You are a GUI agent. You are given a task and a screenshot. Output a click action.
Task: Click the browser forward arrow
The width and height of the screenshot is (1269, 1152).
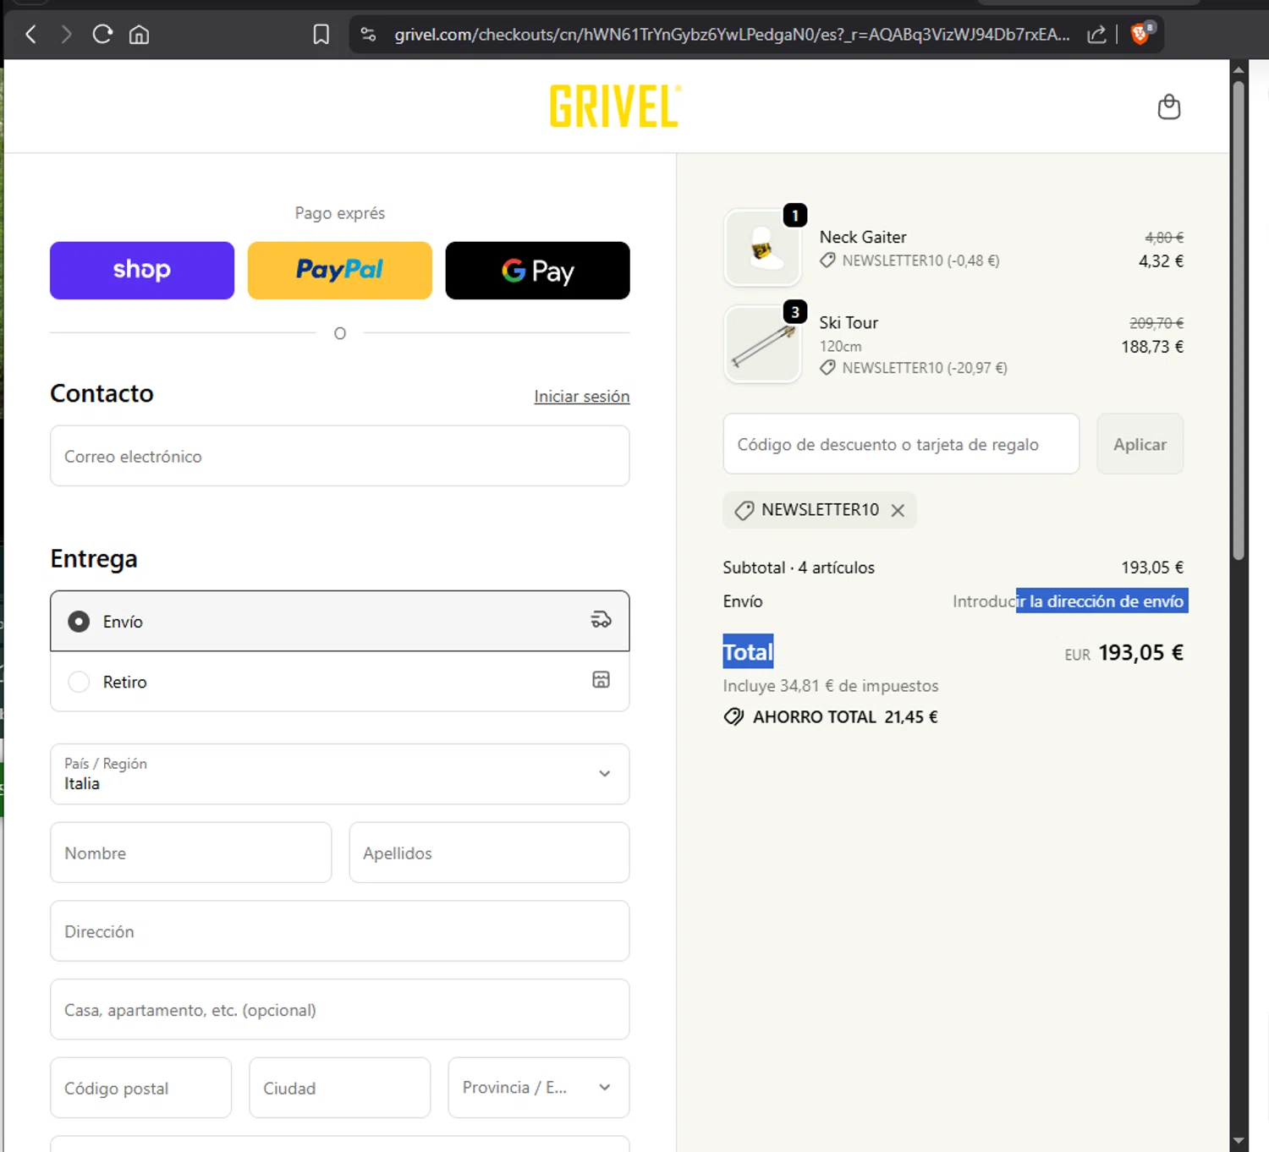(66, 35)
